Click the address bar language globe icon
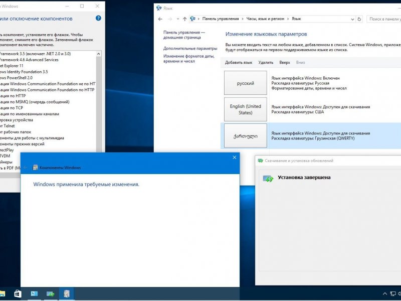 coord(193,19)
